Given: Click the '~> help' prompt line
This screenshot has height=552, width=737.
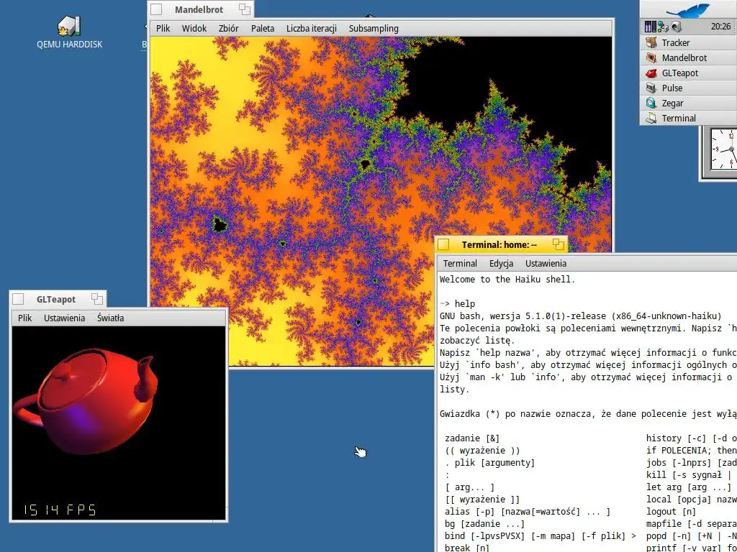Looking at the screenshot, I should coord(457,304).
